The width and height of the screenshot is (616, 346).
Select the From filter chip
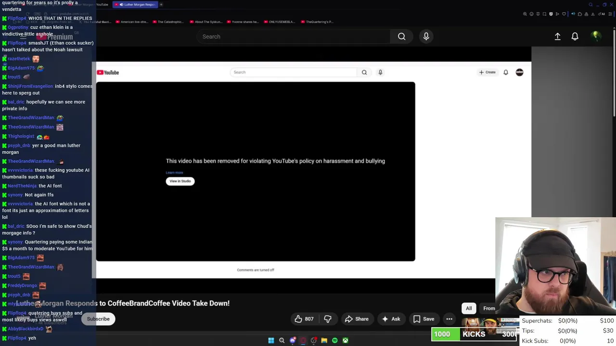coord(488,309)
